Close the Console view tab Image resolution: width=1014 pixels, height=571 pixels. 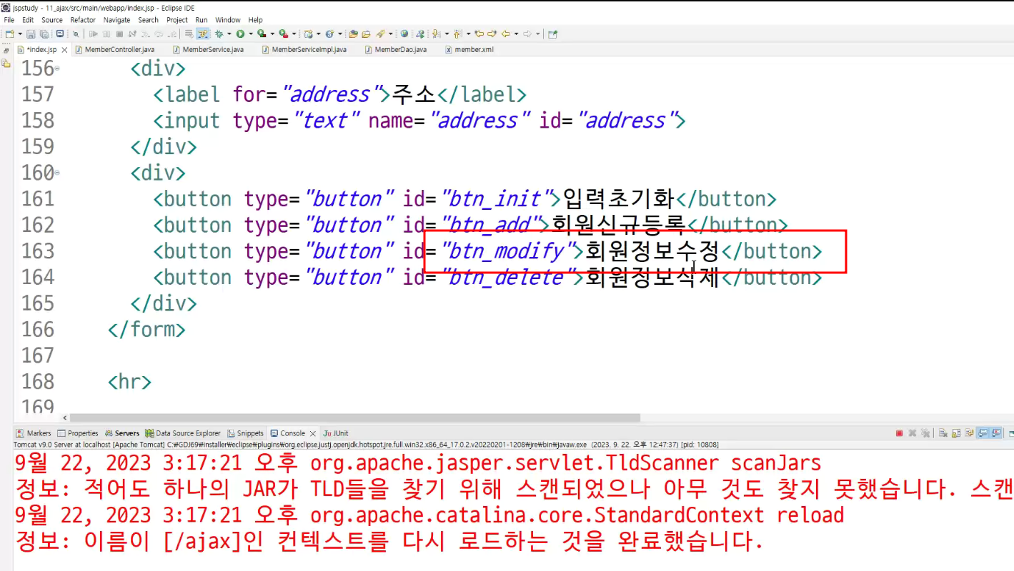tap(312, 433)
